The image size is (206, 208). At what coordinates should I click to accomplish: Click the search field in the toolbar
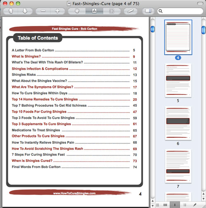coord(180,11)
